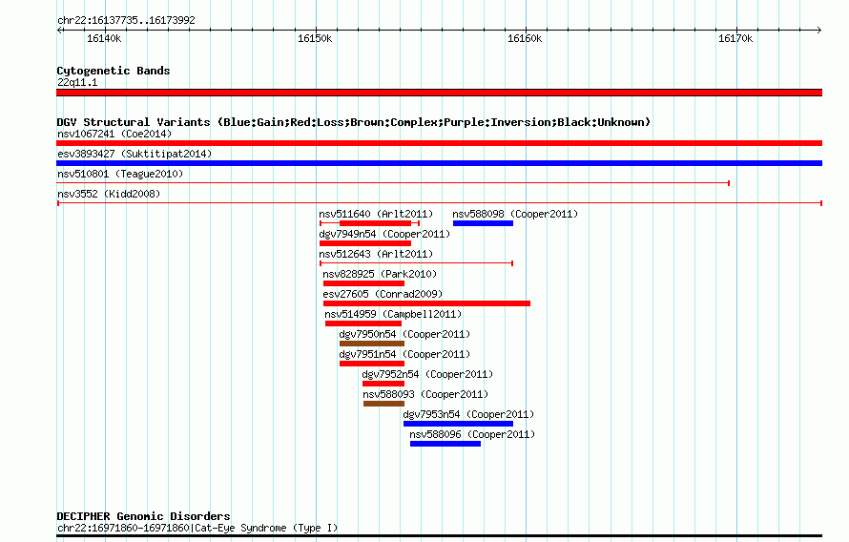Click the ruler's right arrow end

click(819, 30)
